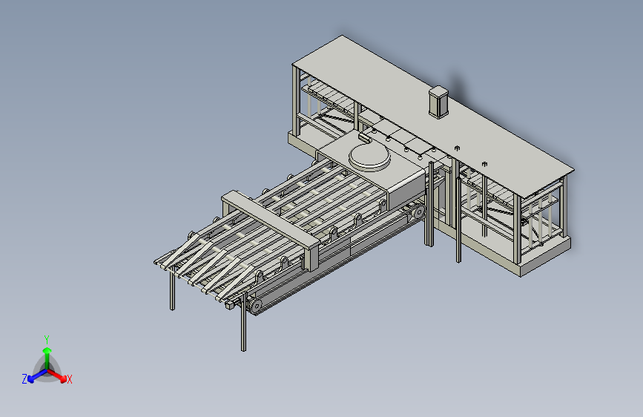The height and width of the screenshot is (417, 643).
Task: Click the green Y axis arrow of triad
Action: pos(47,357)
